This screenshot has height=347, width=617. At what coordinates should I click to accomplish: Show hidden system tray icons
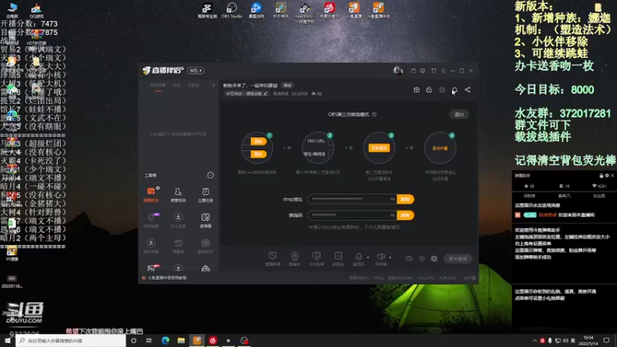534,340
